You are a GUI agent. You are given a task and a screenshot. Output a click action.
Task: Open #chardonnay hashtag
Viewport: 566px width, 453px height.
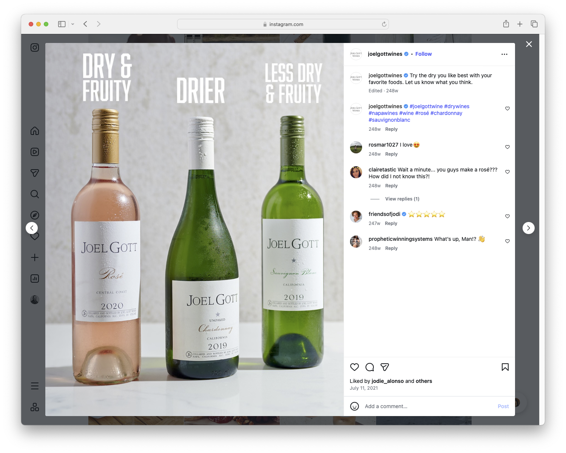coord(446,113)
